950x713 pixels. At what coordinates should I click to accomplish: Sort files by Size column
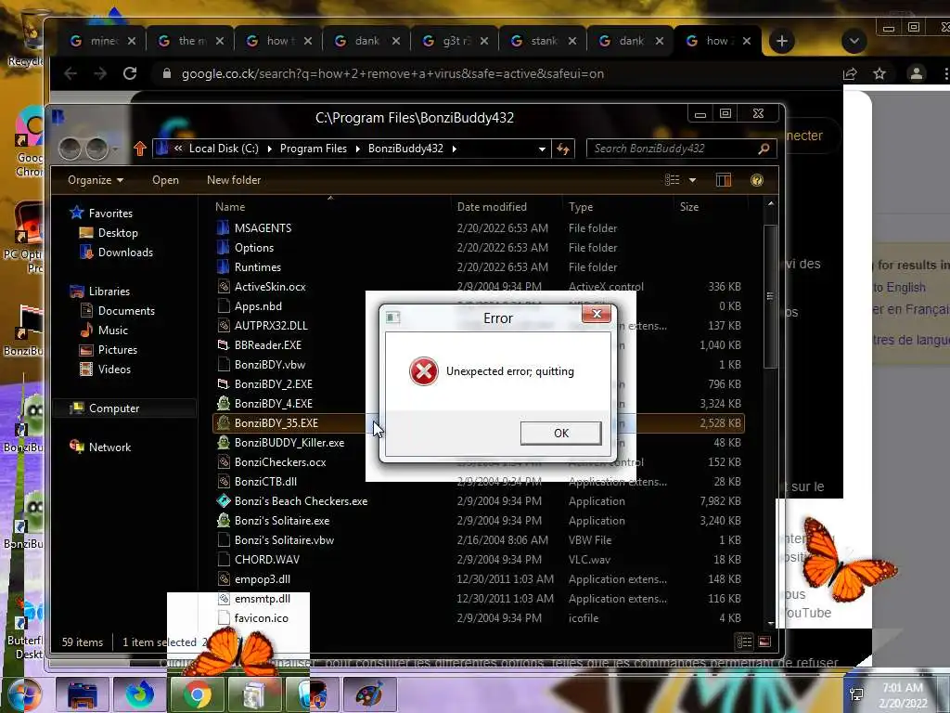pyautogui.click(x=689, y=207)
